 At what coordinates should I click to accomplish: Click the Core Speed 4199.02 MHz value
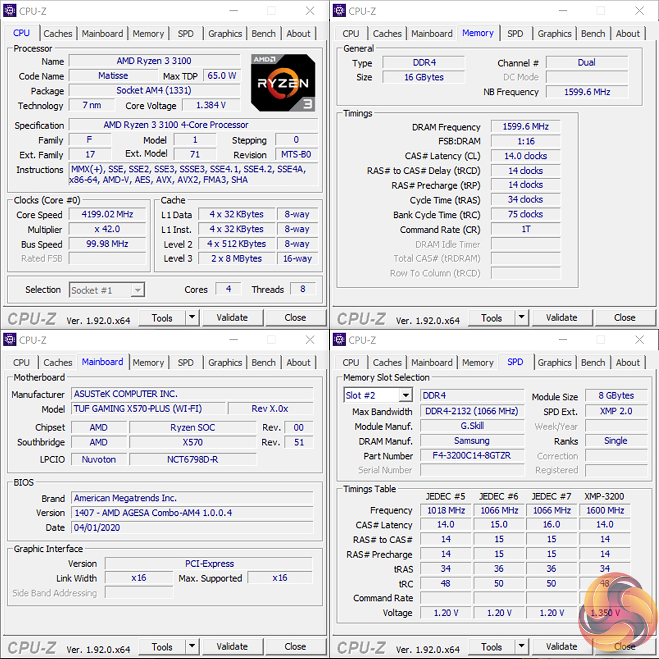pyautogui.click(x=108, y=214)
